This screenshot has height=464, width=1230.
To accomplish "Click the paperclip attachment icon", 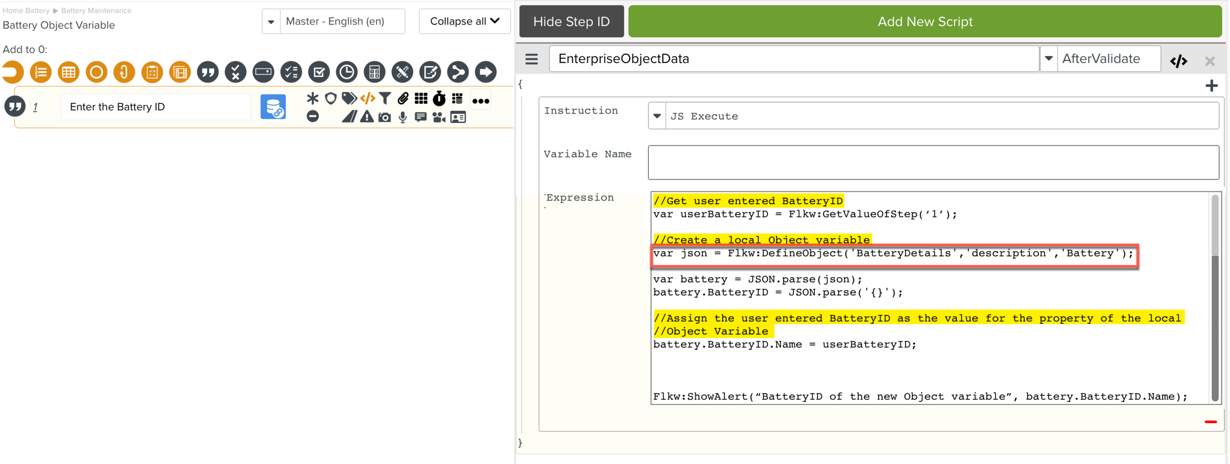I will (x=403, y=98).
